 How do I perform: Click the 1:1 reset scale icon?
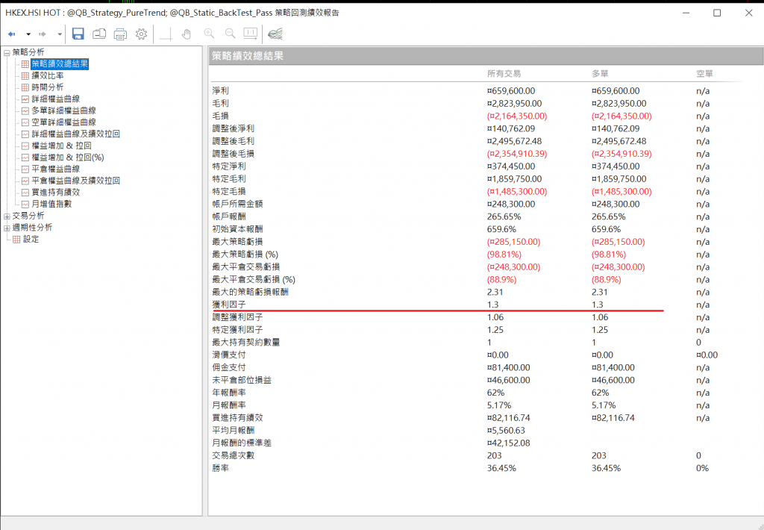pyautogui.click(x=250, y=34)
